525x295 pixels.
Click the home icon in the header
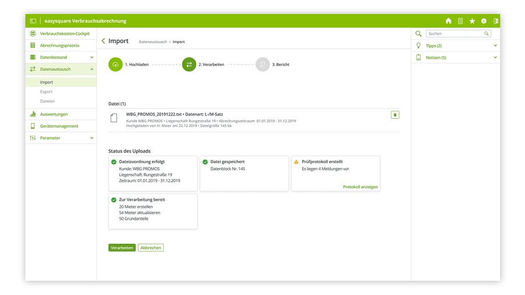tap(448, 21)
